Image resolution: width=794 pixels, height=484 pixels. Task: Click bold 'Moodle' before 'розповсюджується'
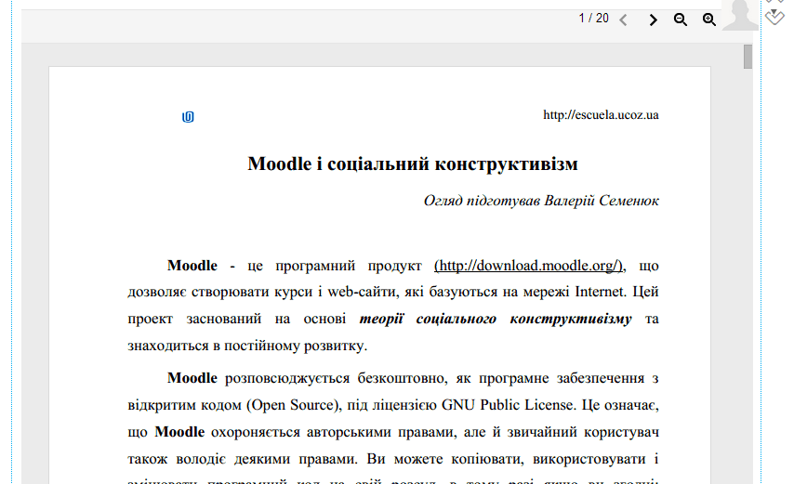coord(192,378)
